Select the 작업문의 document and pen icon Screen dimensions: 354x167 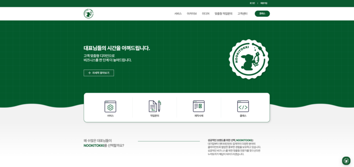154,106
